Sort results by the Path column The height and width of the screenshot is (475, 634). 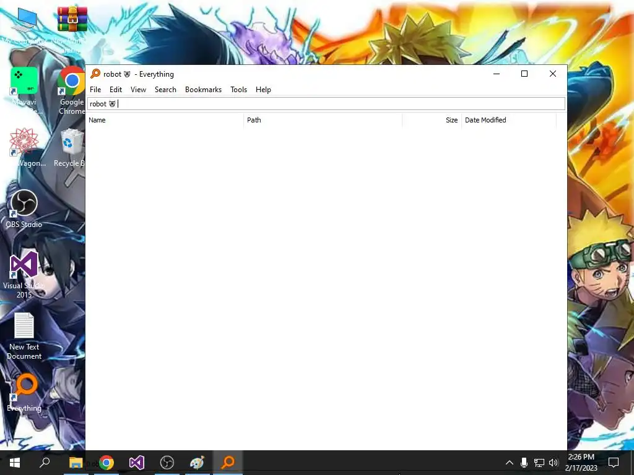[323, 120]
